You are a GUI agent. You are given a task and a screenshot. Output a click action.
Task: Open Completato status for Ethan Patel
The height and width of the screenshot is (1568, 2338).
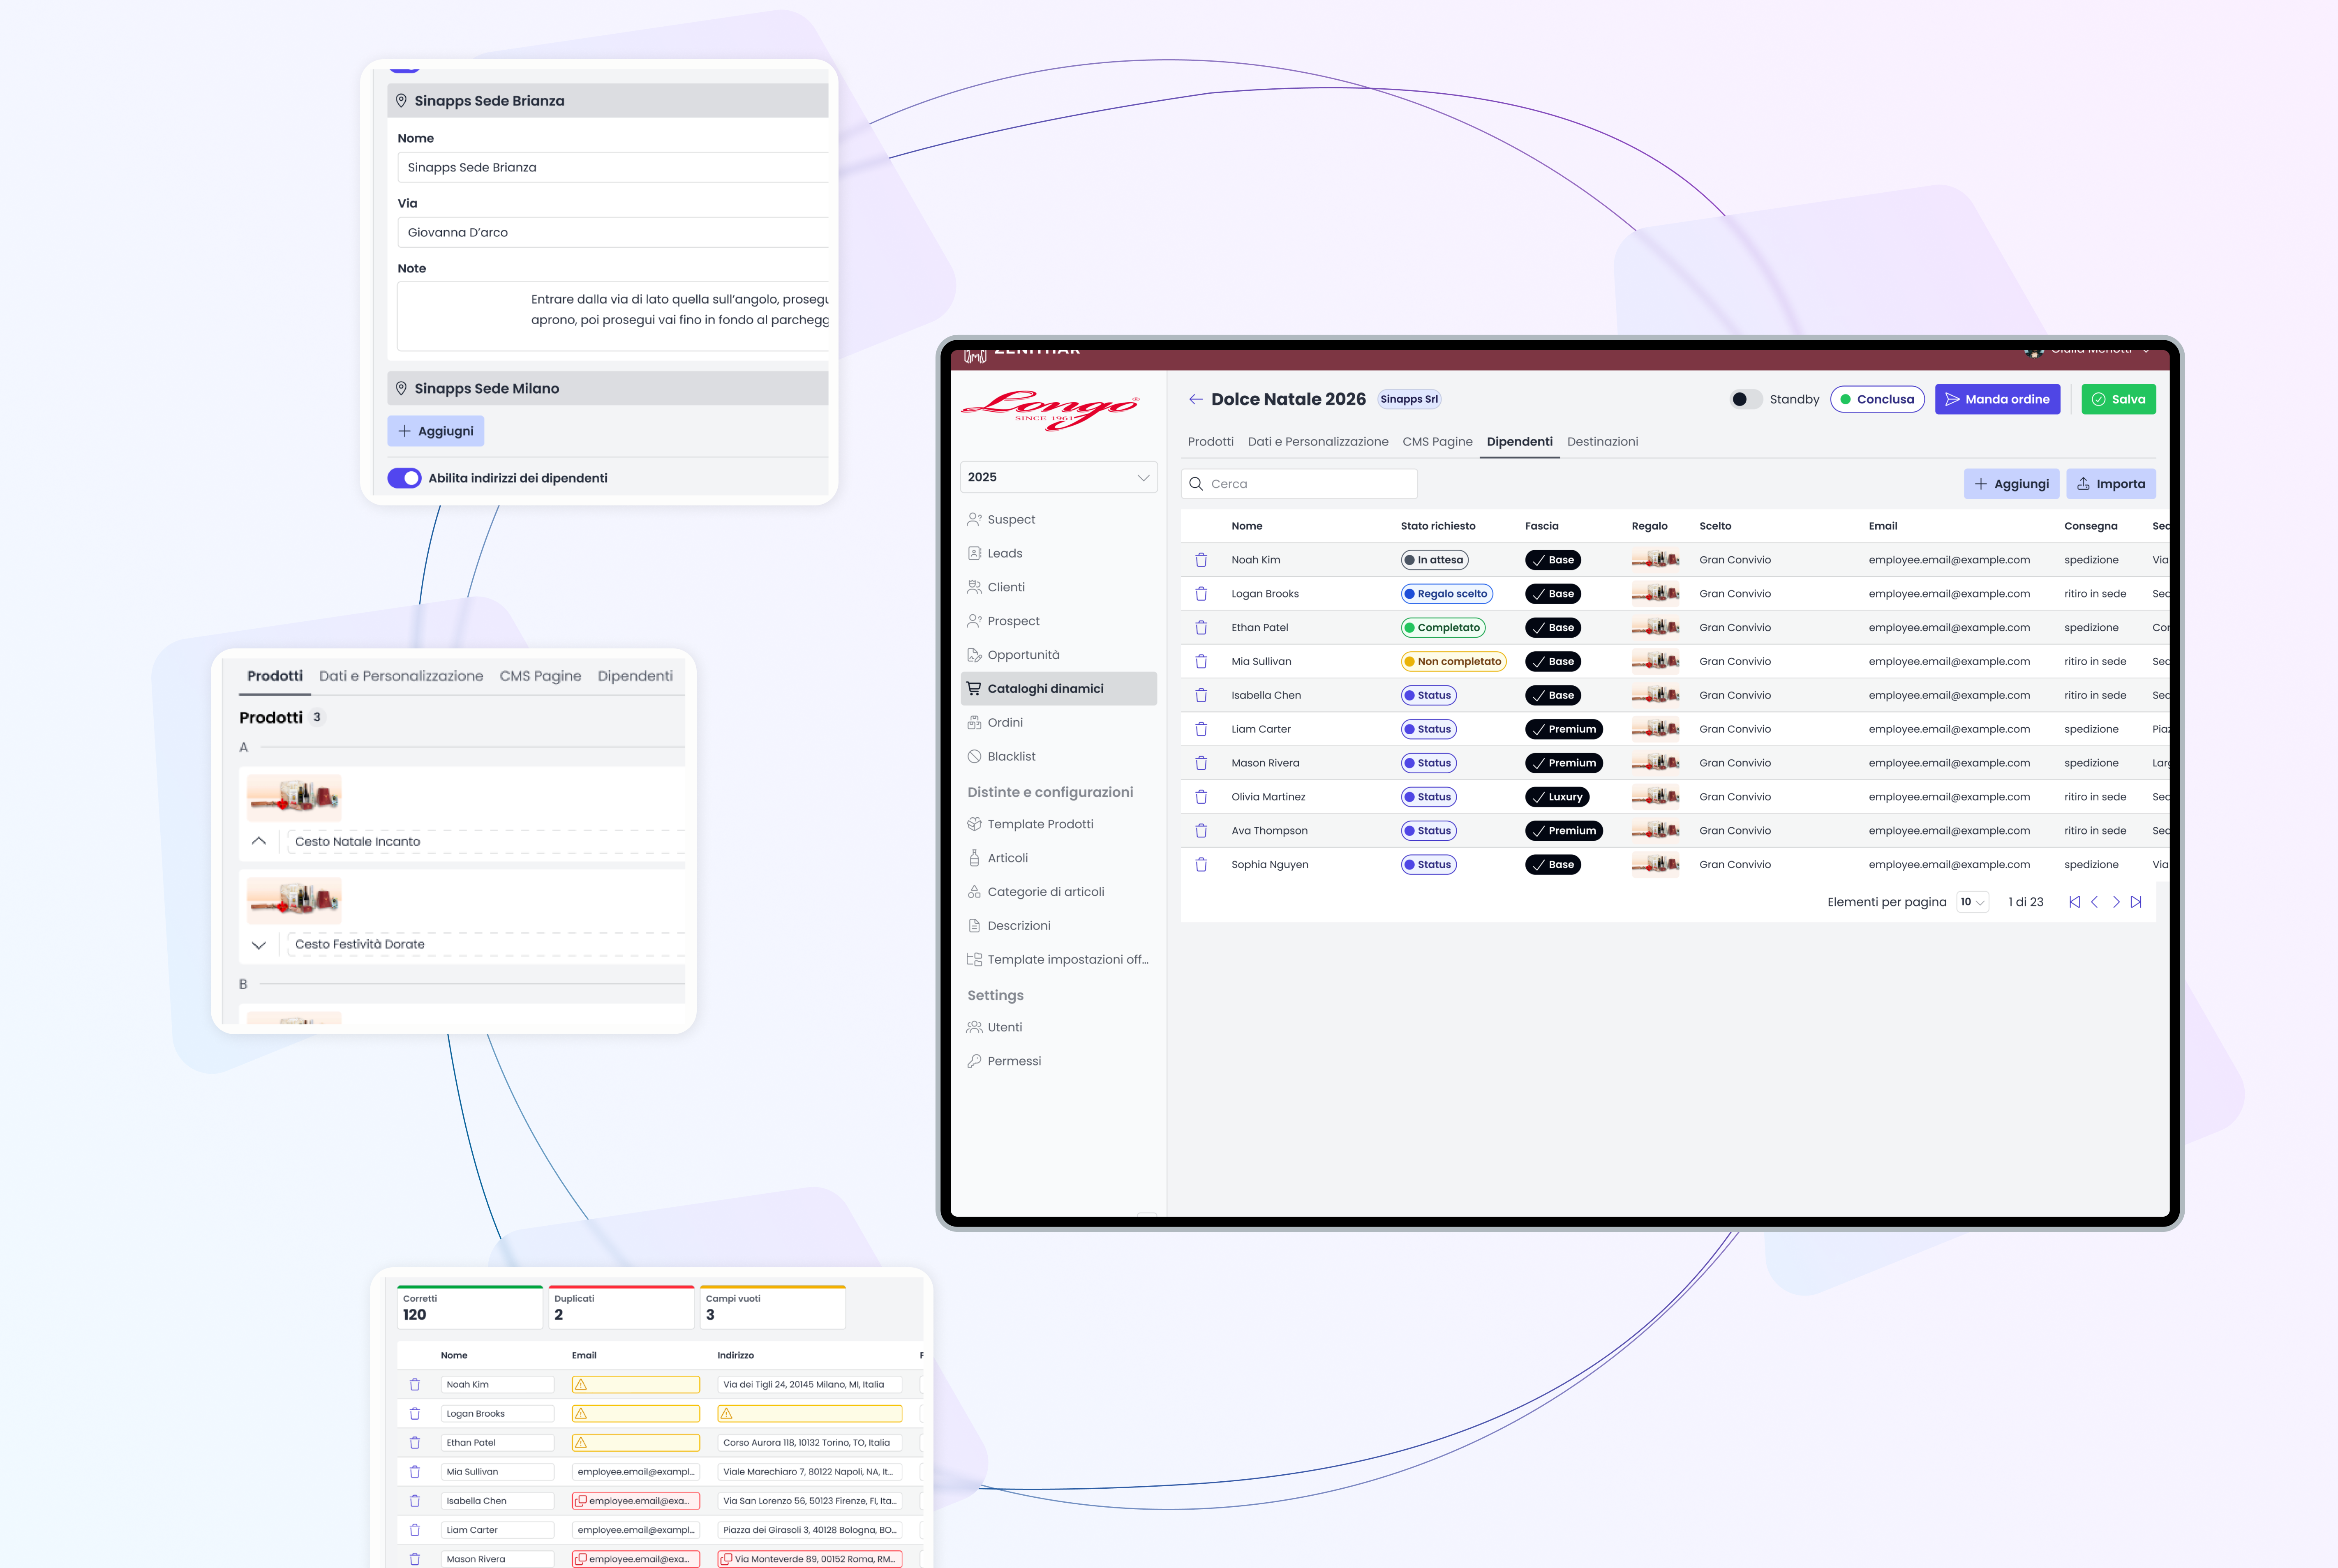pyautogui.click(x=1443, y=628)
